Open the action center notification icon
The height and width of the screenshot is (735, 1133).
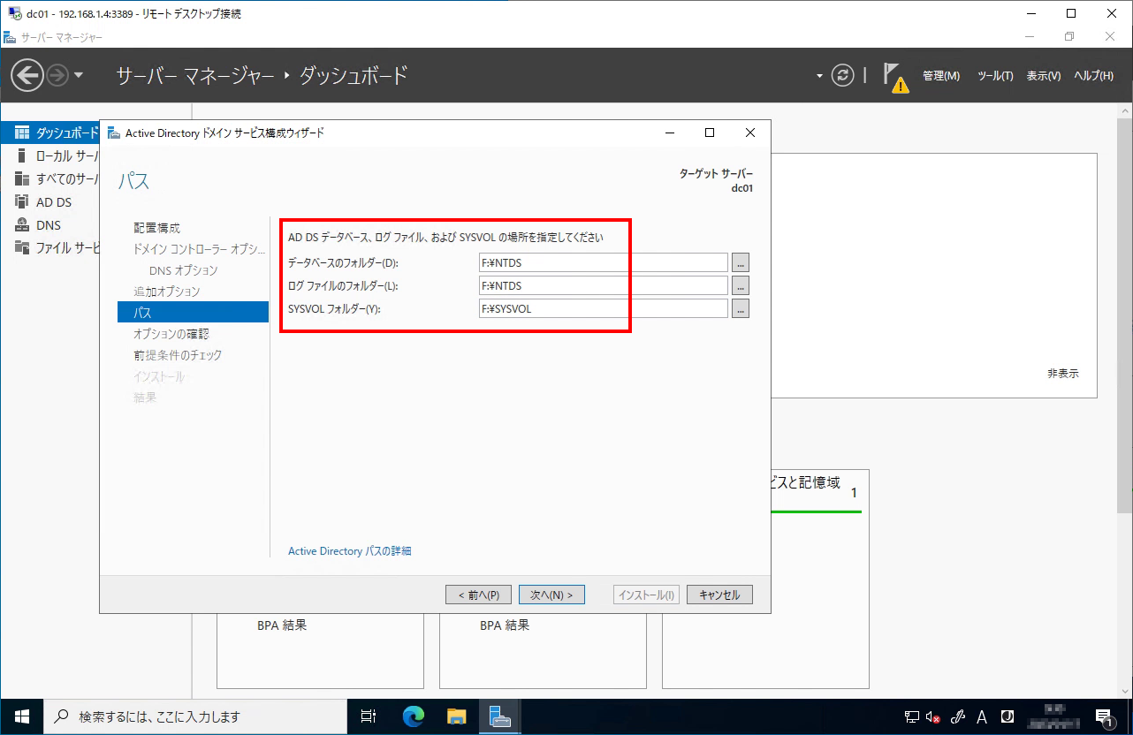[x=1104, y=717]
